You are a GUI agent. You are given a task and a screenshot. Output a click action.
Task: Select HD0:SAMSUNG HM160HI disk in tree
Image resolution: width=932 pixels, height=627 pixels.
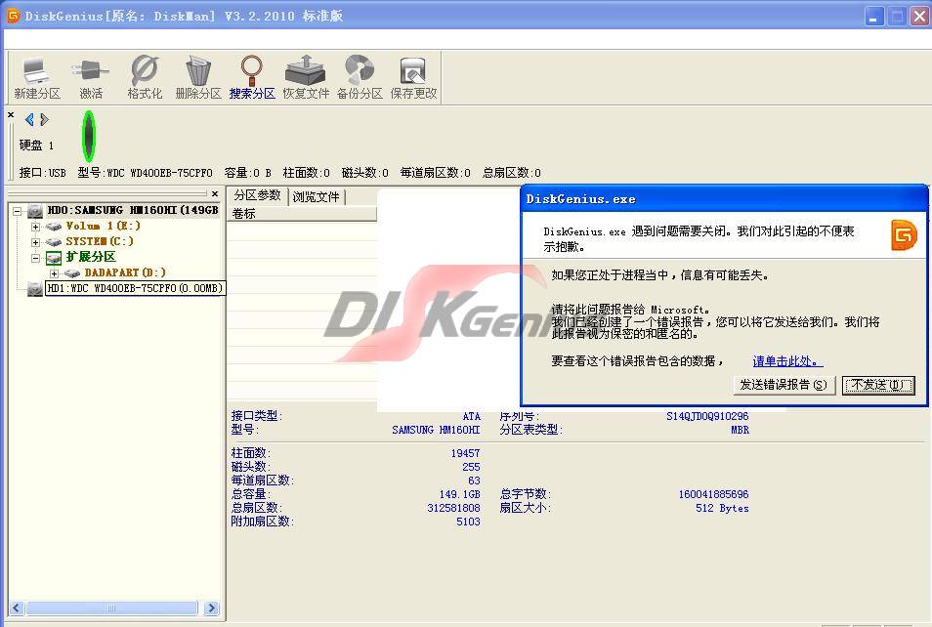point(133,210)
